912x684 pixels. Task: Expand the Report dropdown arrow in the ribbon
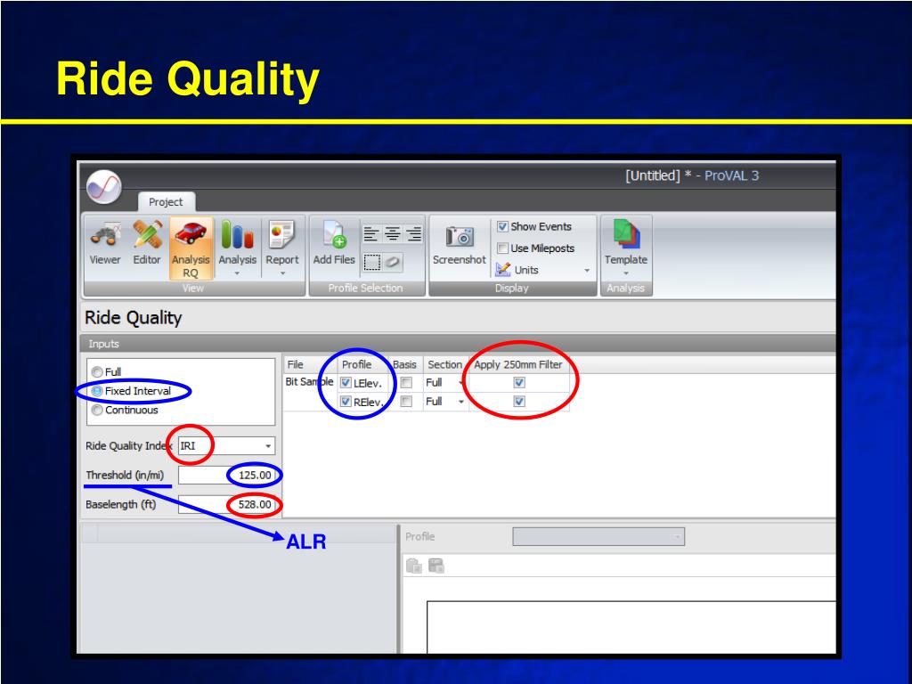pyautogui.click(x=282, y=273)
